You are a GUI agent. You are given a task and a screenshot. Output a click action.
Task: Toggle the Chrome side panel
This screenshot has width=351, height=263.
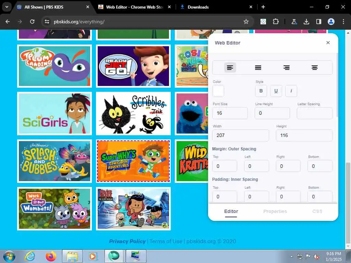tap(318, 22)
